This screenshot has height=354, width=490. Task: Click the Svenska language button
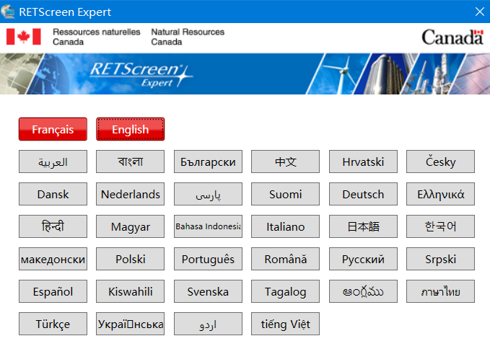(208, 291)
